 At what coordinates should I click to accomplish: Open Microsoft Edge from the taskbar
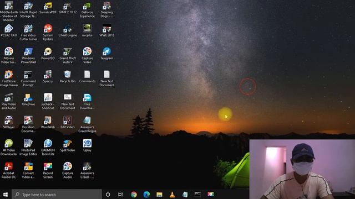(x=146, y=195)
